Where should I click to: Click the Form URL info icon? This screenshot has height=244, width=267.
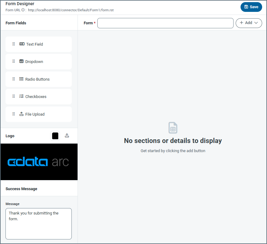pos(23,10)
